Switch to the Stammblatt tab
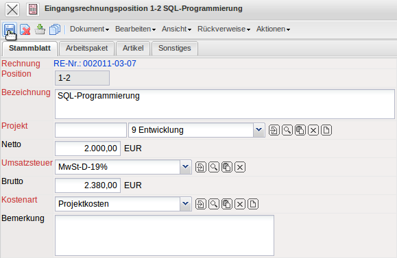 click(x=29, y=49)
